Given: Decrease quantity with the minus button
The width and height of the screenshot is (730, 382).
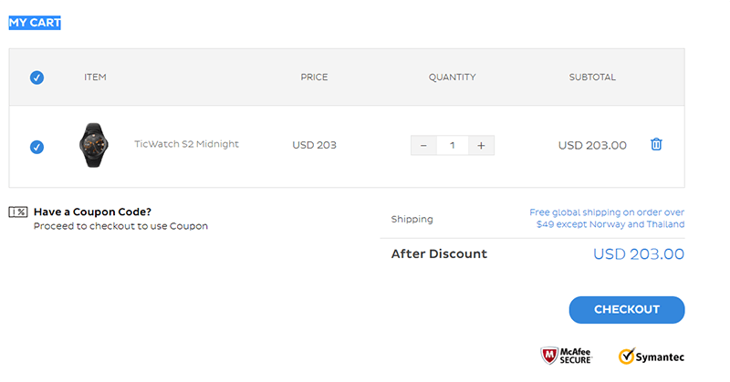Looking at the screenshot, I should [423, 145].
